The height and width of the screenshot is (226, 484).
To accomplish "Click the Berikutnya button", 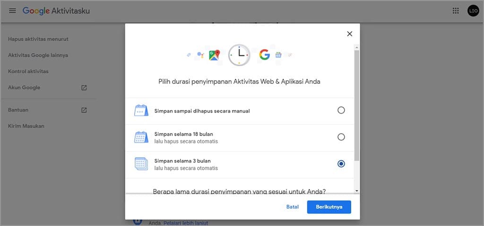I will pos(329,207).
